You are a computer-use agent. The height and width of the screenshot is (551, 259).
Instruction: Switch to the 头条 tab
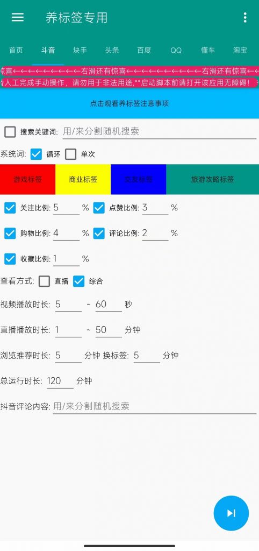click(112, 50)
